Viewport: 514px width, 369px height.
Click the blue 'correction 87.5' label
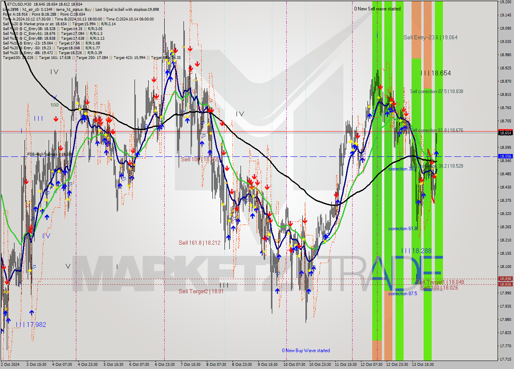[x=403, y=294]
